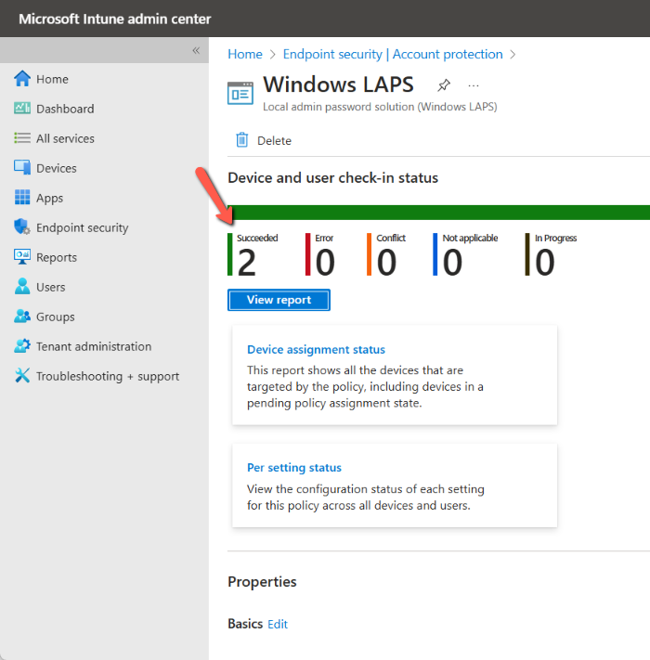
Task: Click the green check-in status bar
Action: [438, 213]
